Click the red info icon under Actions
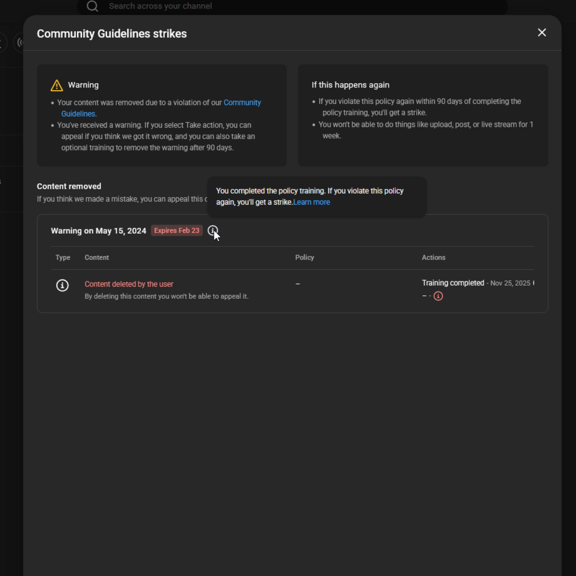Image resolution: width=576 pixels, height=576 pixels. pyautogui.click(x=438, y=296)
